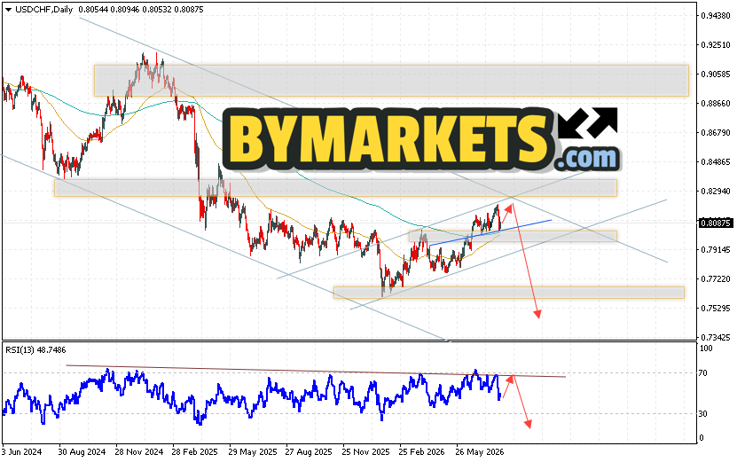The image size is (737, 462).
Task: Click the 0.75295 price axis label
Action: pyautogui.click(x=716, y=309)
